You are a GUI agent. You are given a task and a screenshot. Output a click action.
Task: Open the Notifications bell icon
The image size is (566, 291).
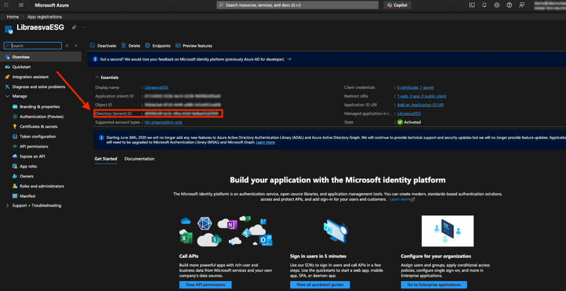click(x=484, y=5)
